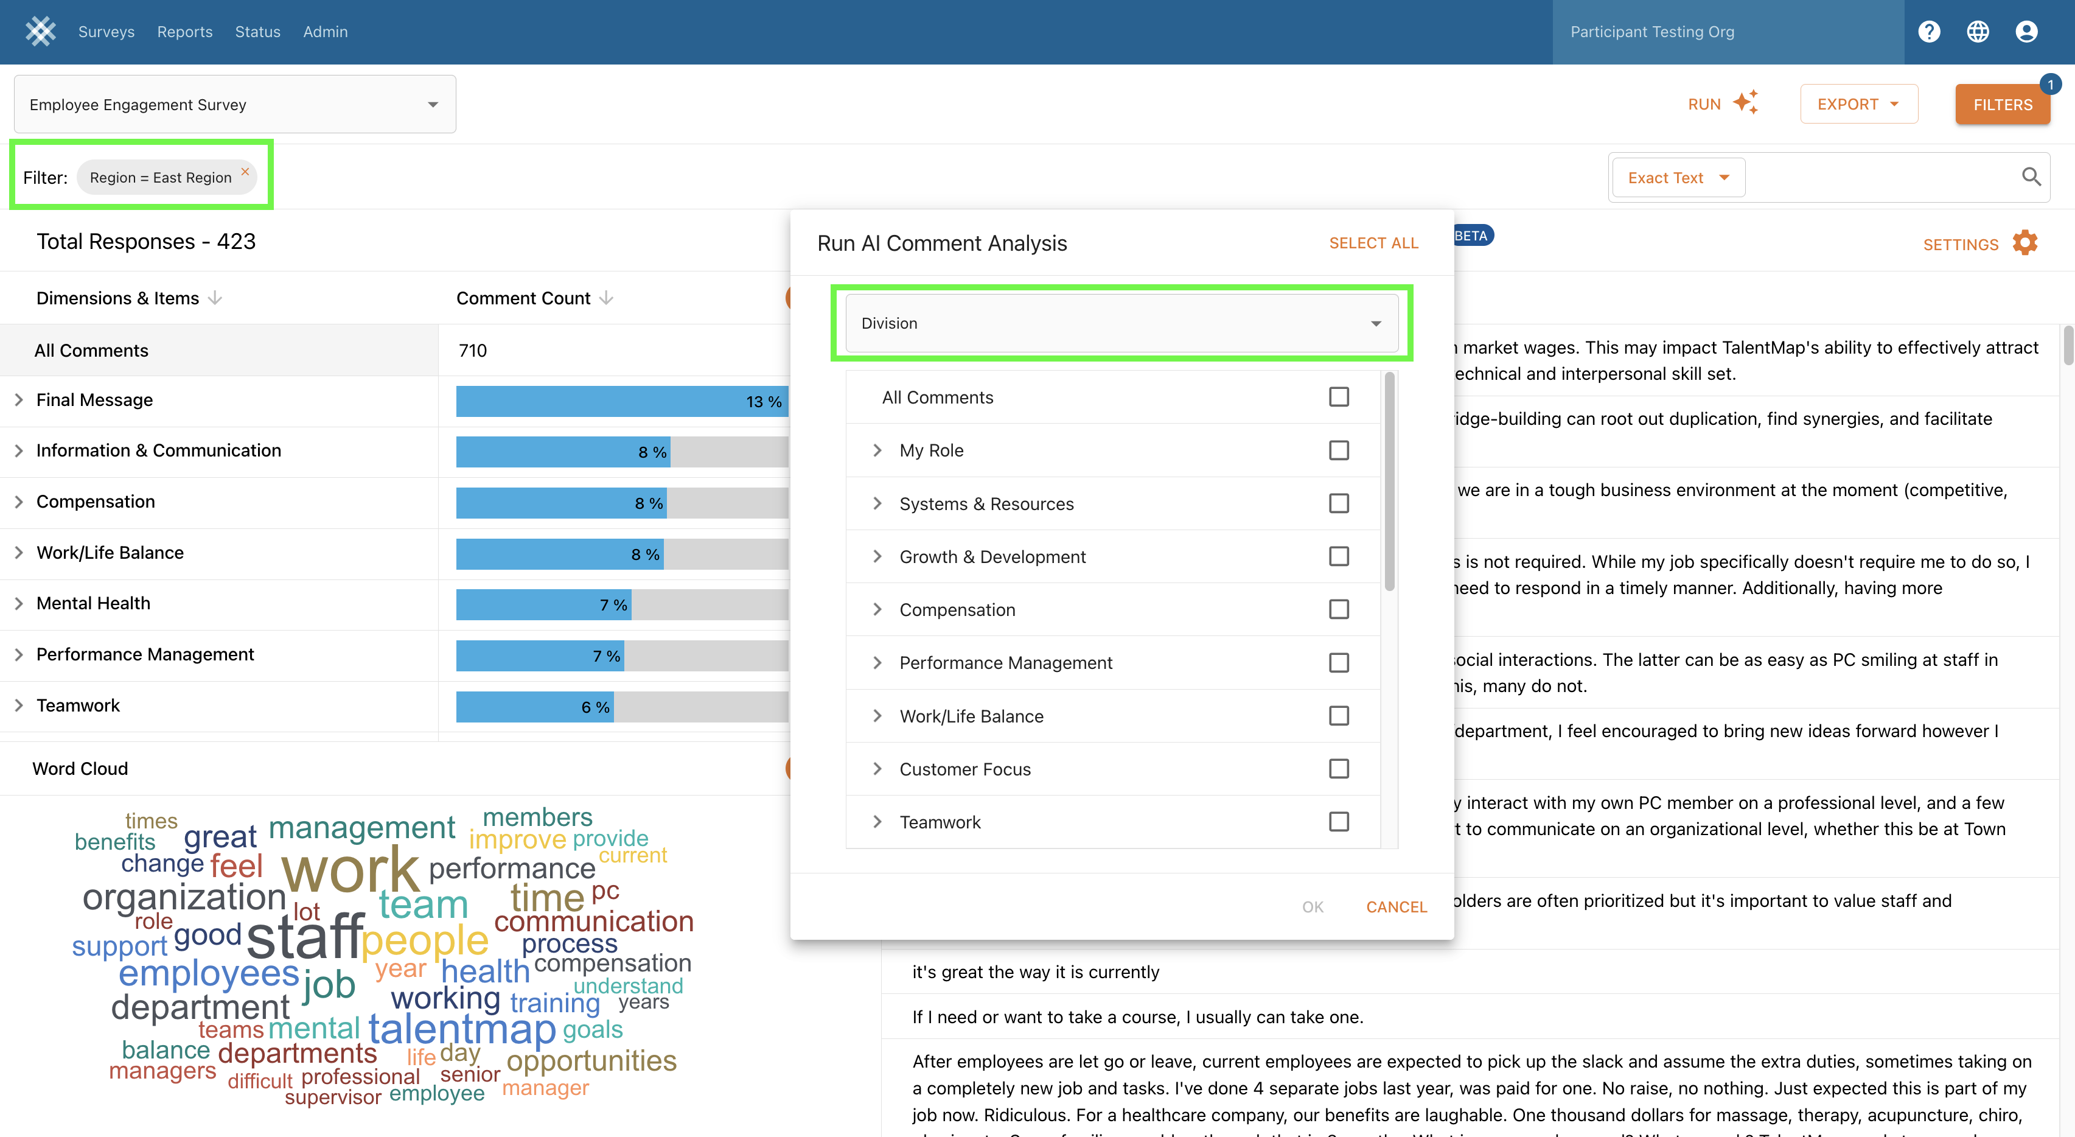The height and width of the screenshot is (1137, 2075).
Task: Click the globe language icon
Action: pyautogui.click(x=1978, y=32)
